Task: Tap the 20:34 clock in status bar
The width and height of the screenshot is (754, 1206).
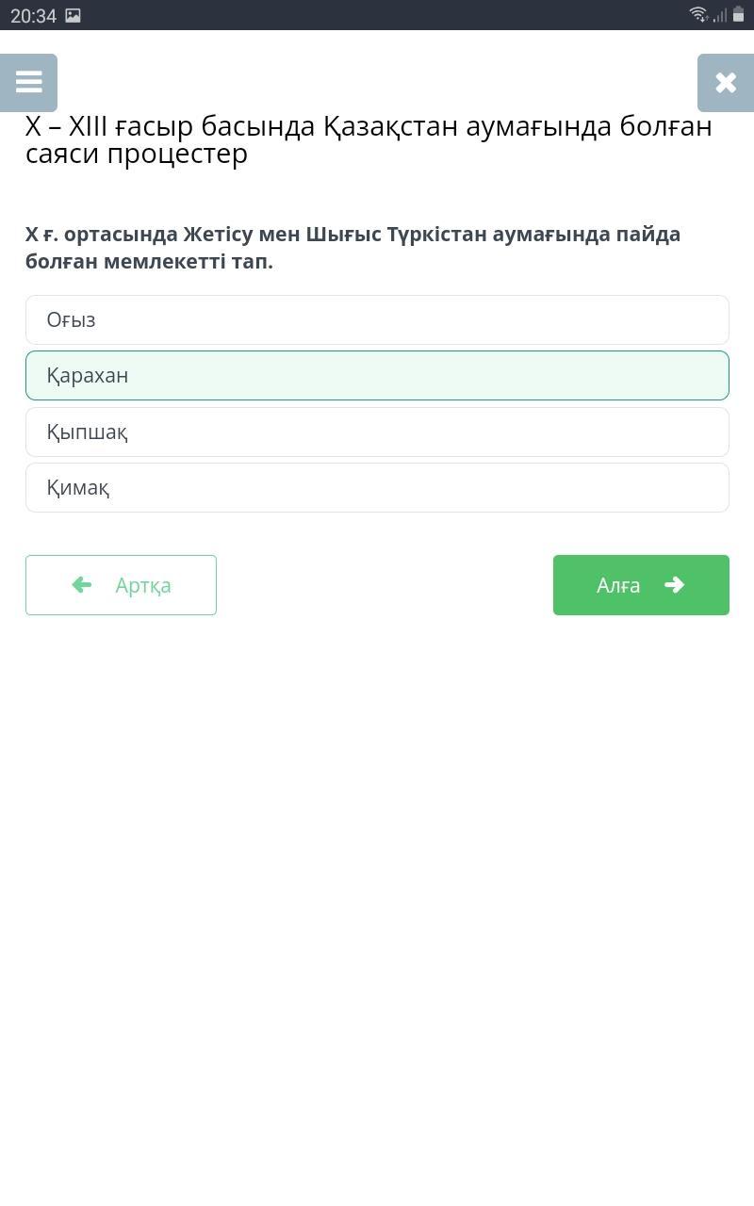Action: pos(33,16)
